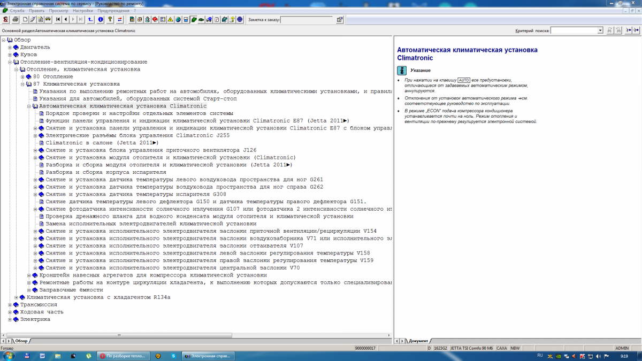The height and width of the screenshot is (361, 642).
Task: Open 'Указания для автомобилей, оборудованных системой Старт-стоп'
Action: click(137, 99)
